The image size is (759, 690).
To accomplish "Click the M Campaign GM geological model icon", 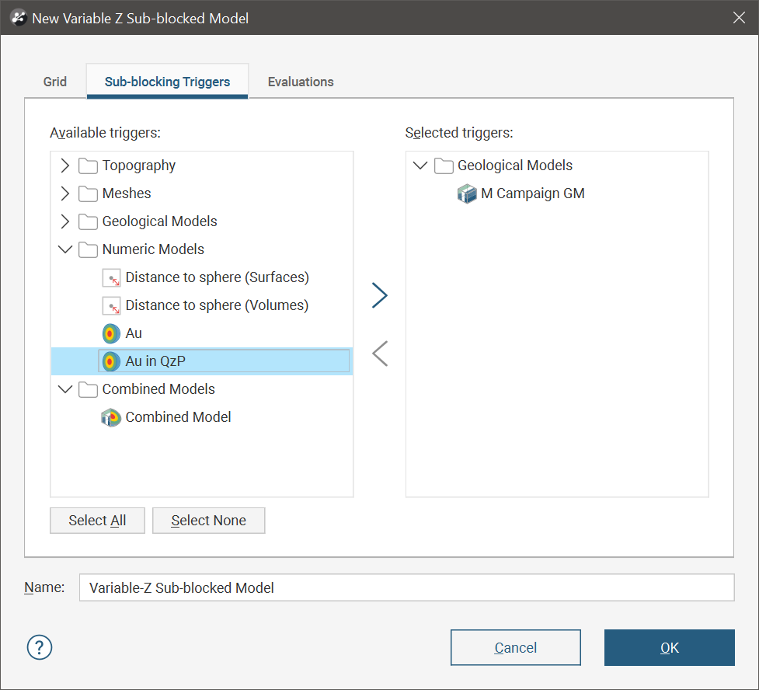I will tap(467, 193).
